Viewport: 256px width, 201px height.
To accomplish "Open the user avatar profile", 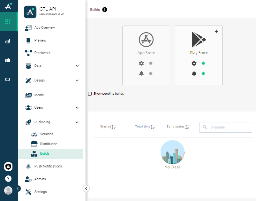I will [8, 190].
